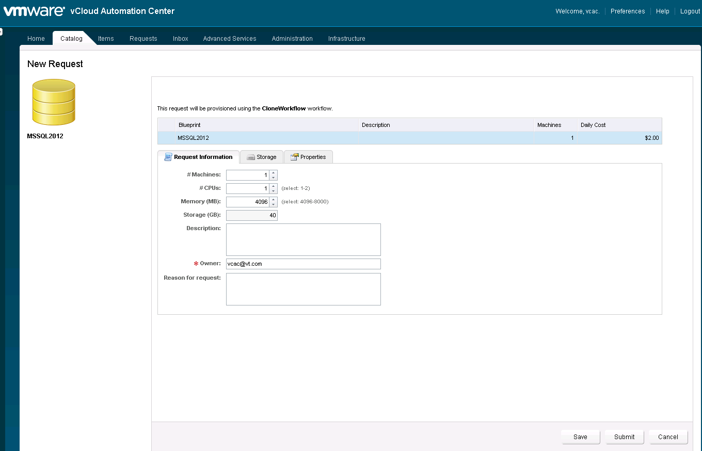Click the Request Information tab icon
702x451 pixels.
tap(168, 157)
